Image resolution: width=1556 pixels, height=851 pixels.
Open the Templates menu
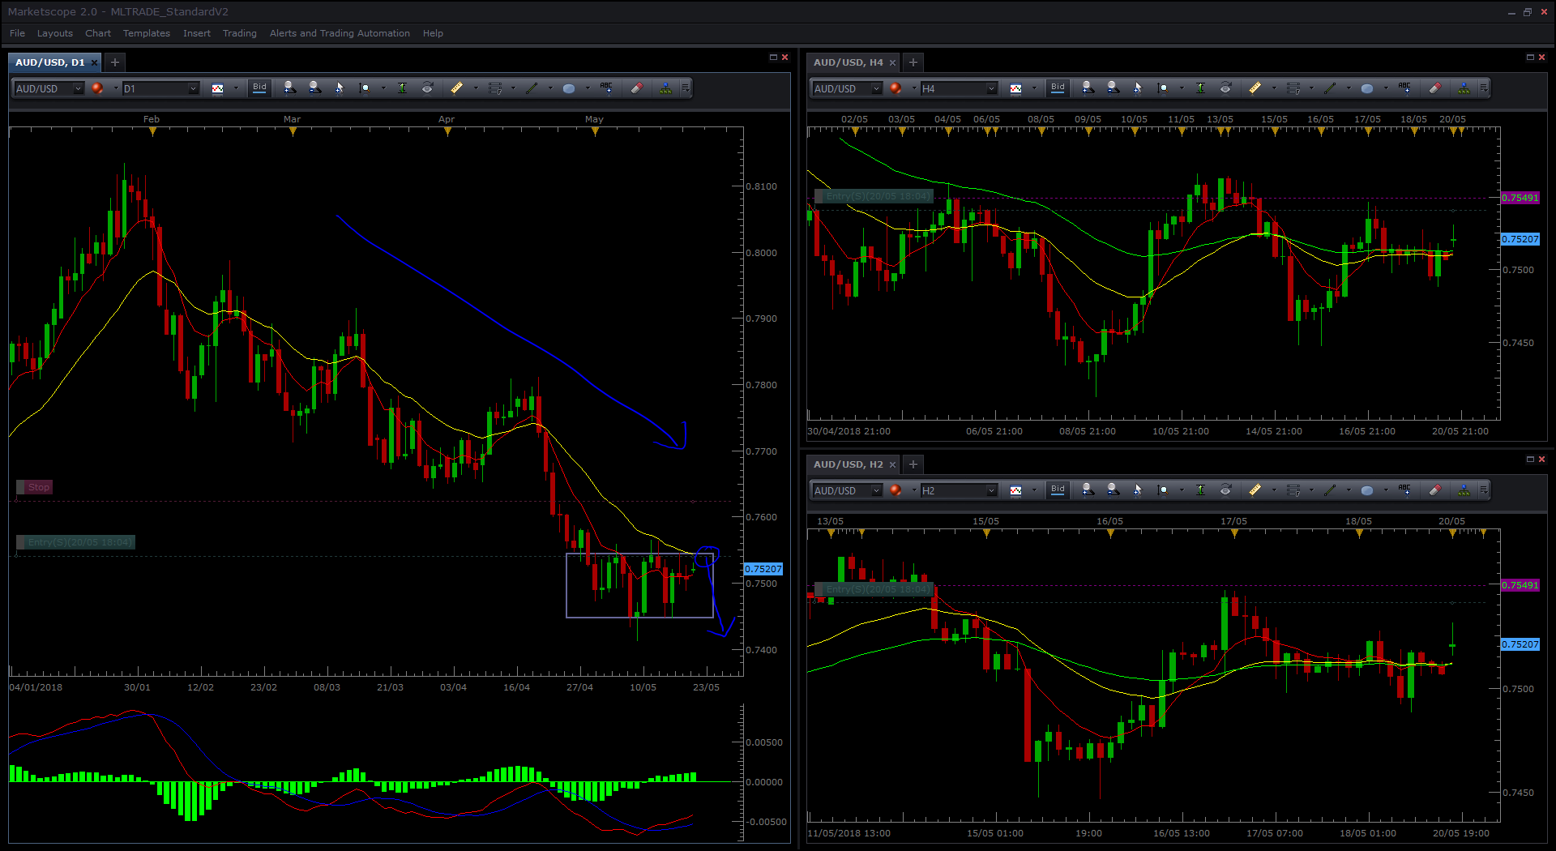pos(147,33)
